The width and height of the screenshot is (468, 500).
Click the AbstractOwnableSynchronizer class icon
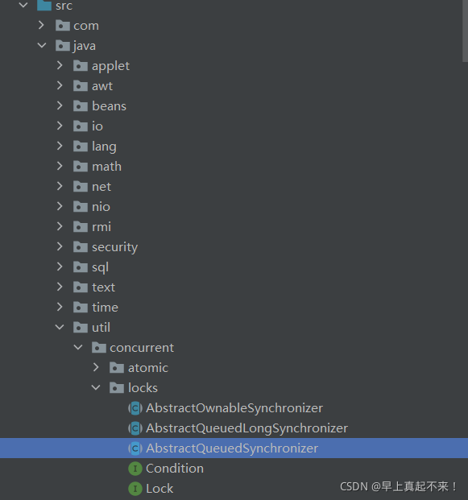(135, 408)
